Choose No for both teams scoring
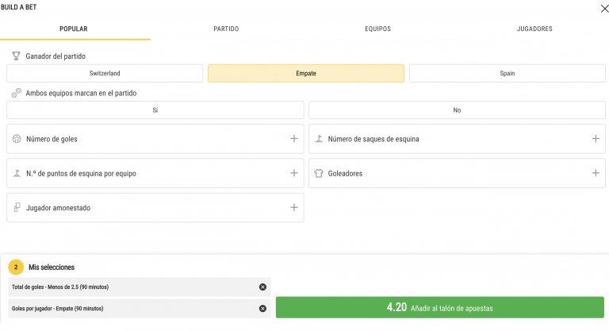Viewport: 609px width, 331px height. [457, 110]
